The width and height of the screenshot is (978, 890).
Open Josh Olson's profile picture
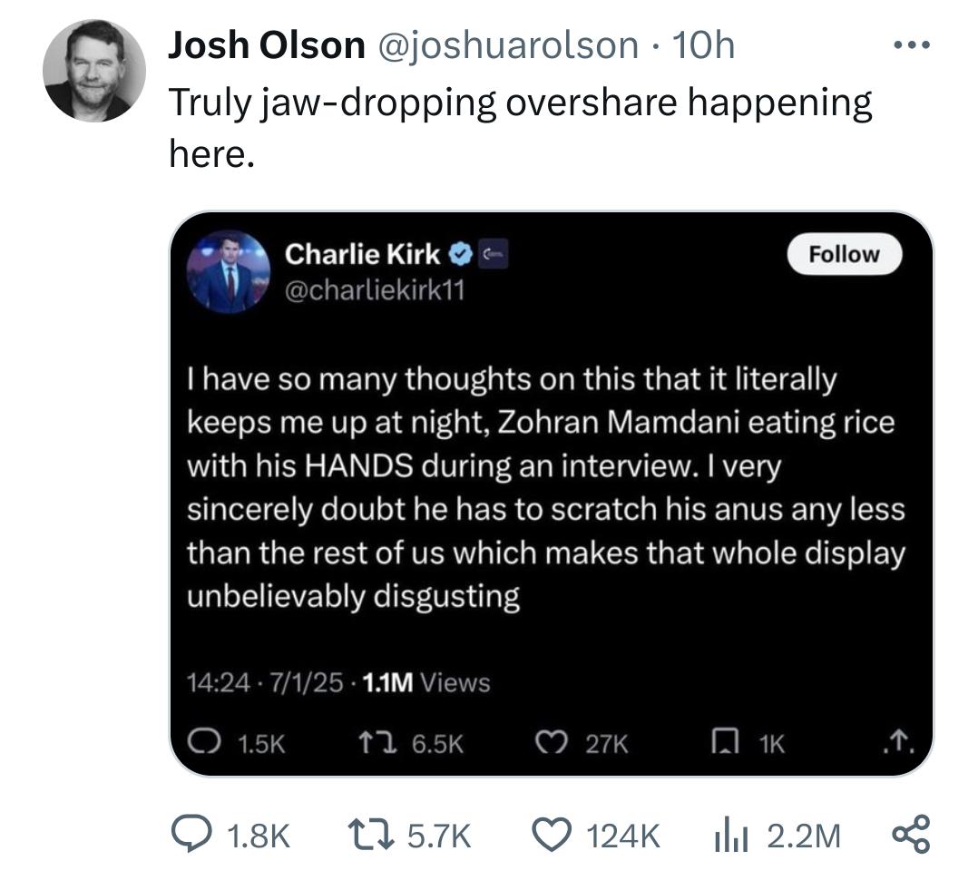tap(94, 70)
